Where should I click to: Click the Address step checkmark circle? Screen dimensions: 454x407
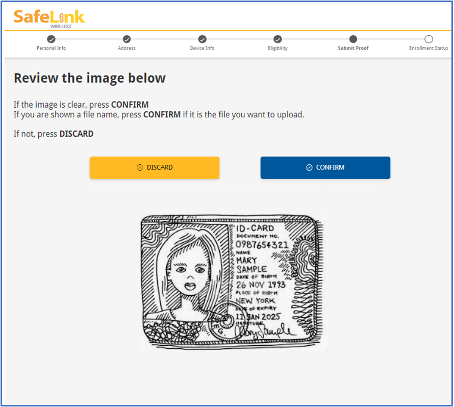[x=127, y=39]
